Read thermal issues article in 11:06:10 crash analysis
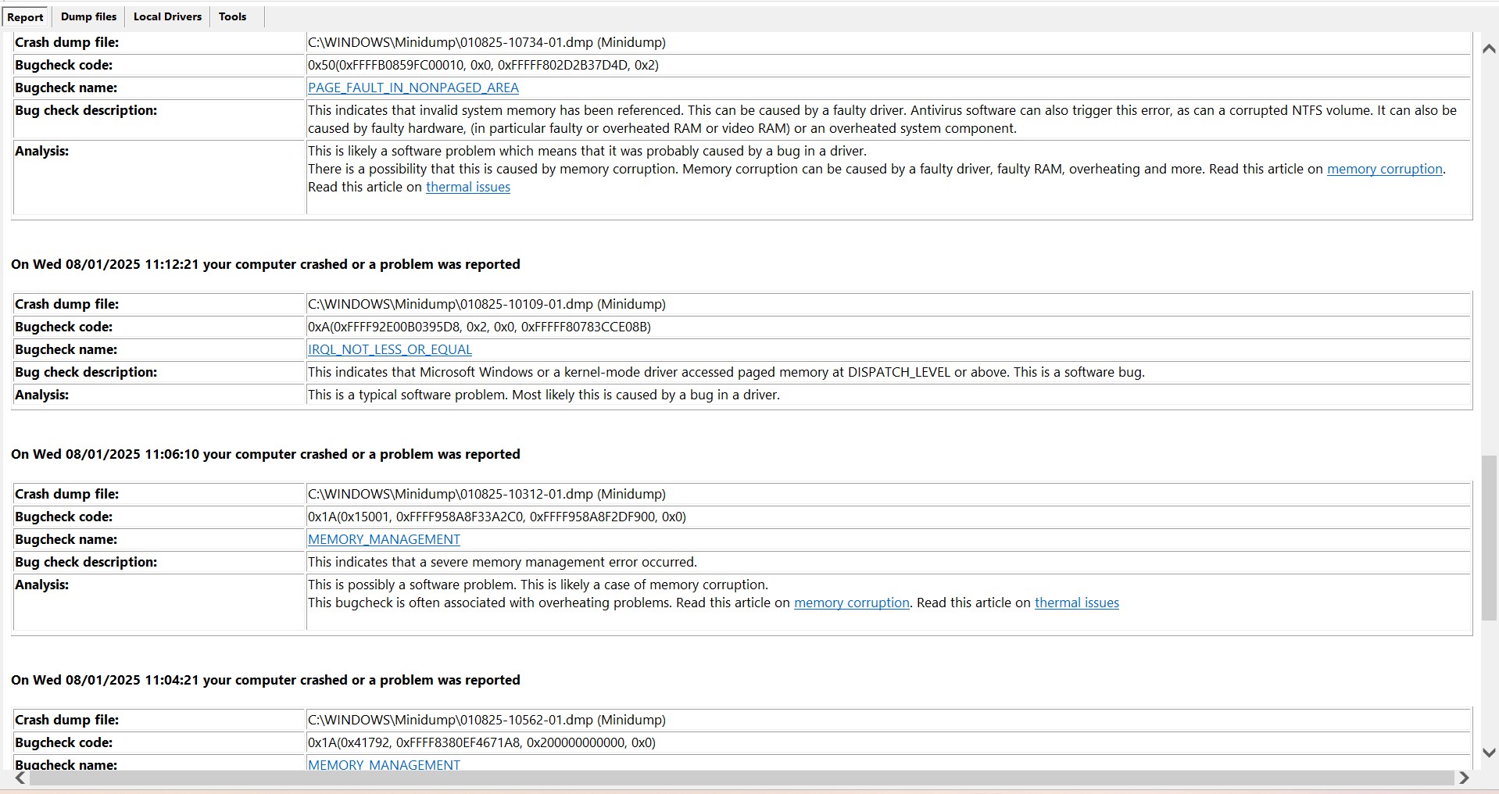The width and height of the screenshot is (1499, 794). (1076, 603)
